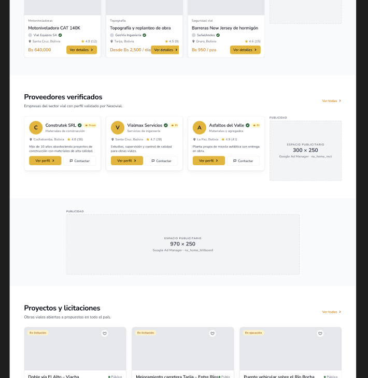This screenshot has width=368, height=378.
Task: Click verified badge beside SeñalAndes
Action: tap(218, 35)
